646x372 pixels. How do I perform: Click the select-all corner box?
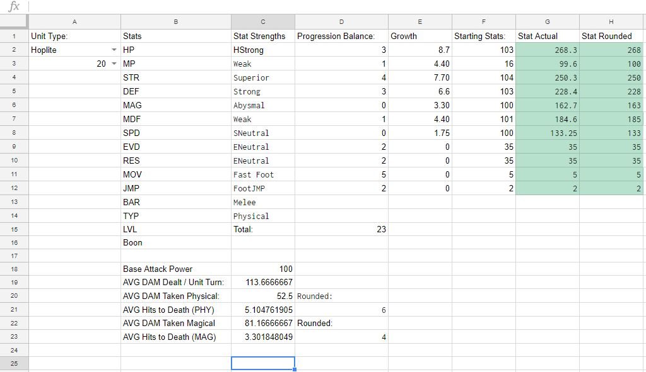(14, 22)
